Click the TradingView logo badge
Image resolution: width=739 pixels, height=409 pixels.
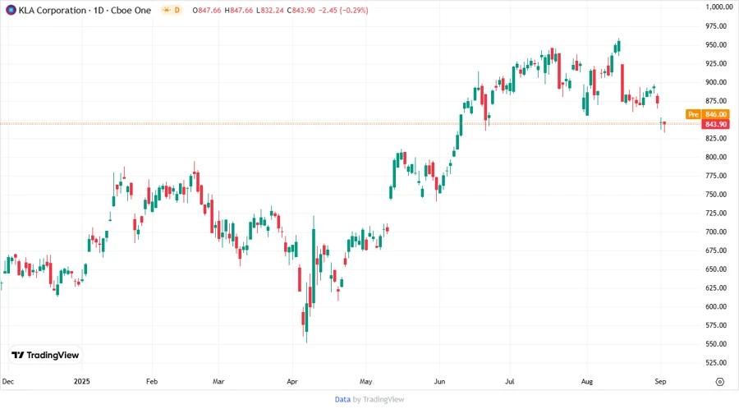[45, 355]
